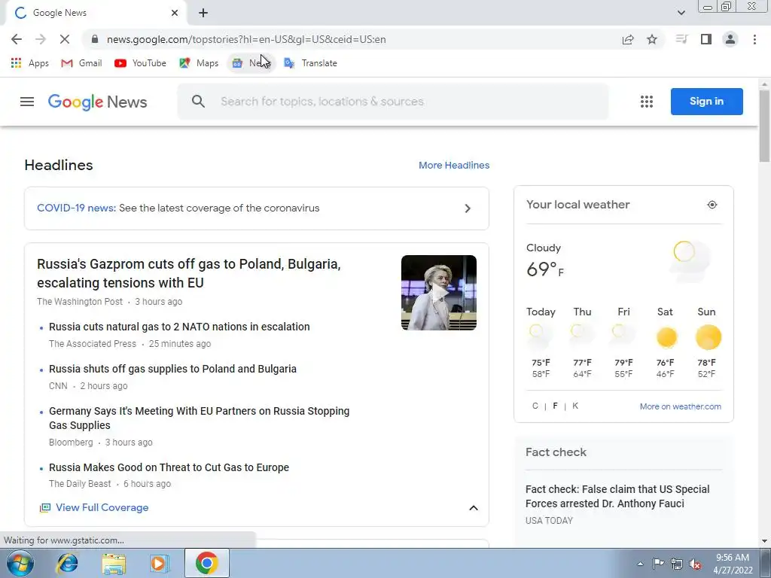Click the Google News logo
Screen dimensions: 771x578
click(97, 102)
